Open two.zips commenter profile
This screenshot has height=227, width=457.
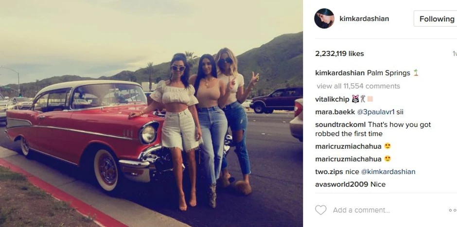[329, 172]
